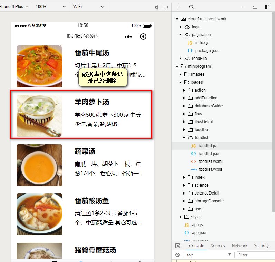Screen dimensions: 275x262
Task: Tap the 番茄牛尾汤 dish title
Action: click(92, 53)
